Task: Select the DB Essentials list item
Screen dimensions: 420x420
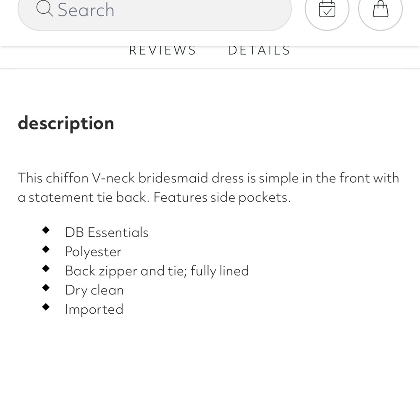Action: (x=107, y=232)
